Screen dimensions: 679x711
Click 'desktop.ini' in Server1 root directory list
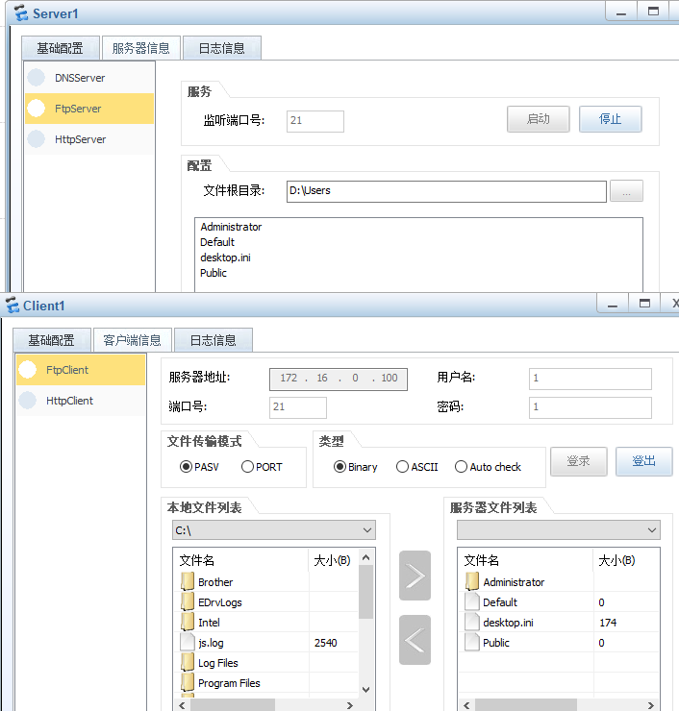point(226,257)
